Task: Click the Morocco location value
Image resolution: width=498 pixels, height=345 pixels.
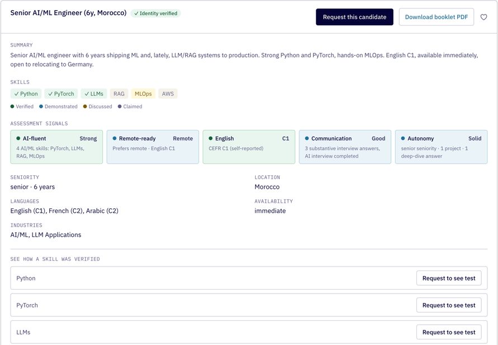Action: pyautogui.click(x=267, y=187)
